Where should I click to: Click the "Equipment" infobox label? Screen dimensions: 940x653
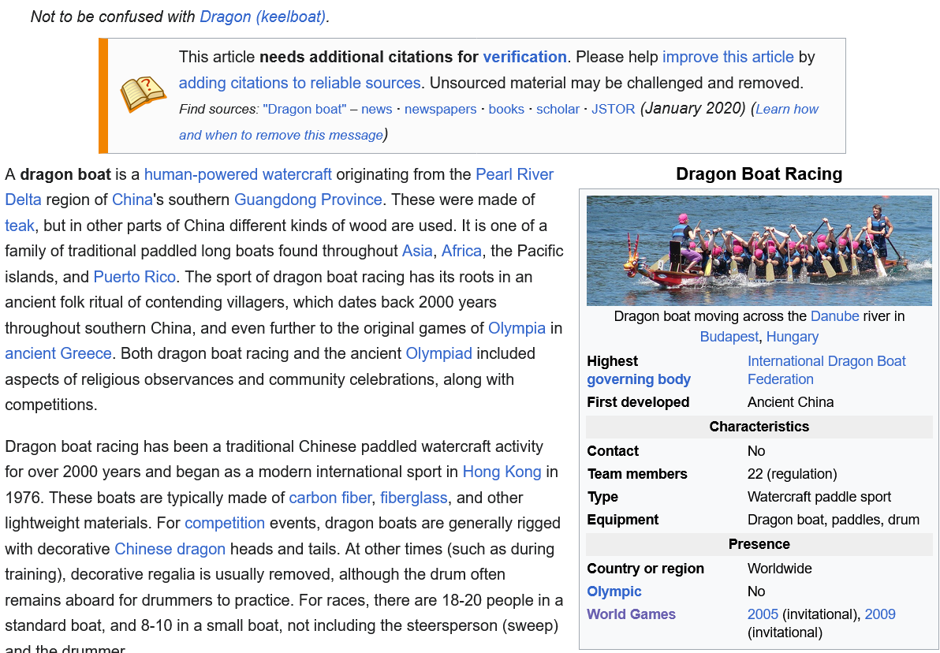(623, 519)
